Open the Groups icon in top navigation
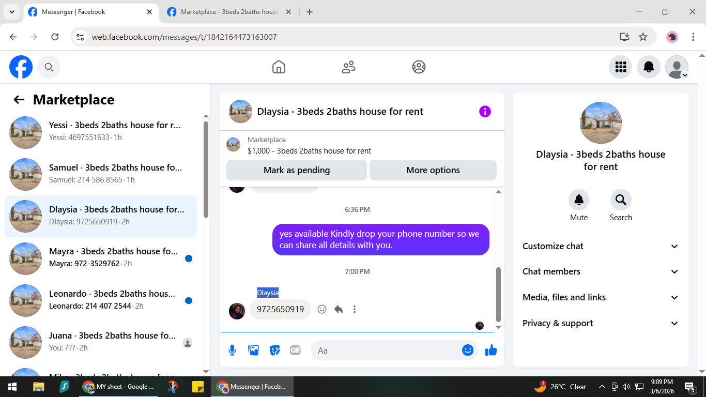This screenshot has width=706, height=397. point(419,67)
